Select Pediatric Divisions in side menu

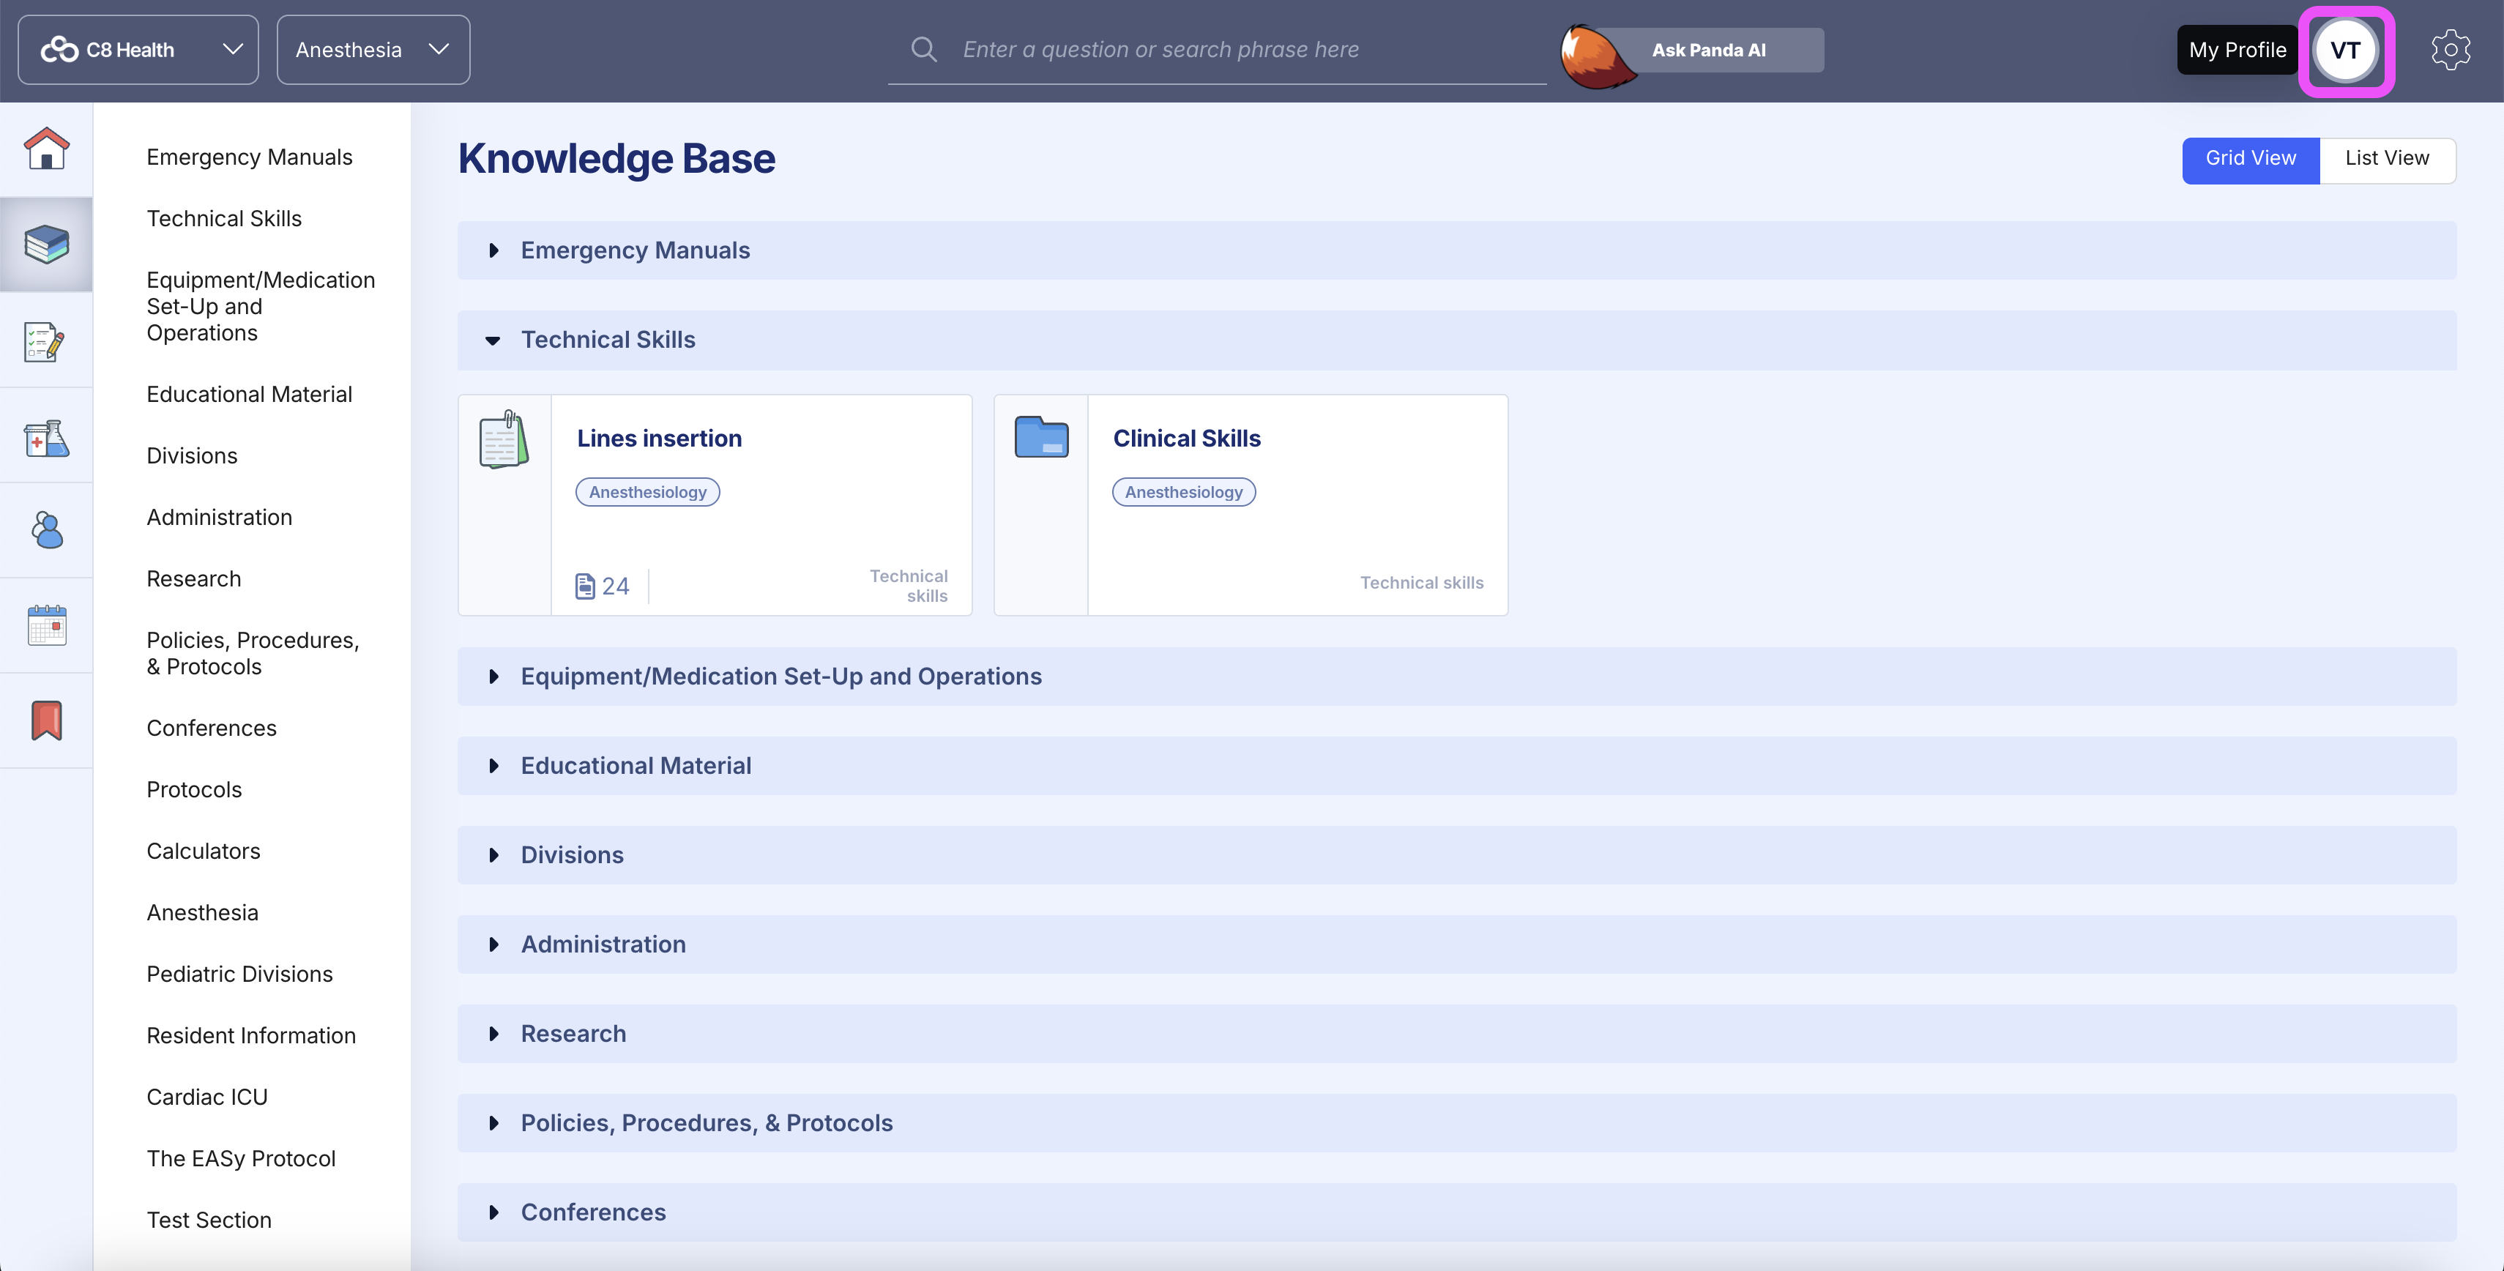(x=240, y=974)
